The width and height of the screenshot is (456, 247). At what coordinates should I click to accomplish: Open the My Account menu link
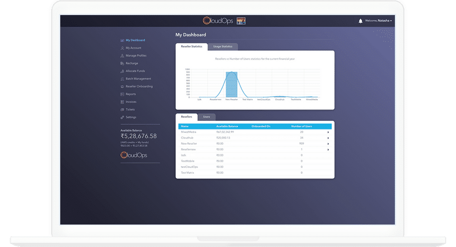point(133,48)
